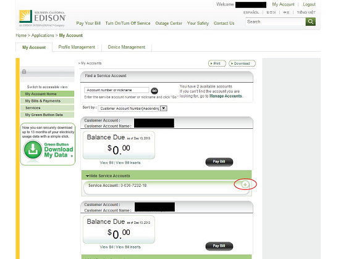The image size is (346, 259).
Task: Click Pay Bill for the first account
Action: (219, 162)
